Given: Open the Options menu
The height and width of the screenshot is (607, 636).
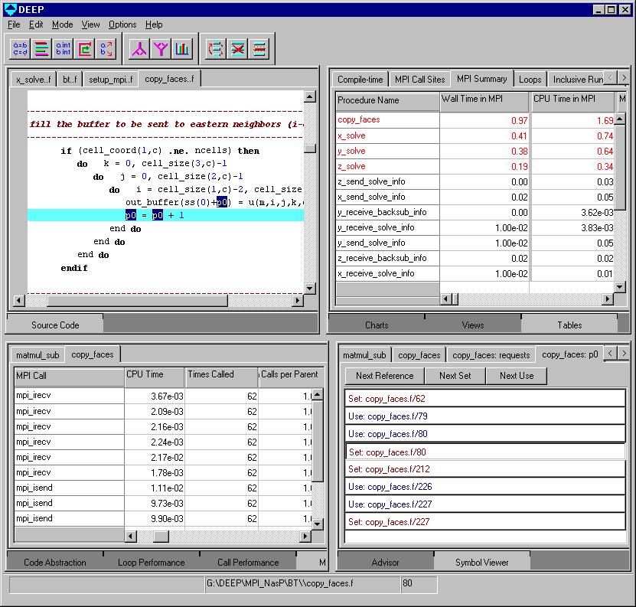Looking at the screenshot, I should [122, 24].
